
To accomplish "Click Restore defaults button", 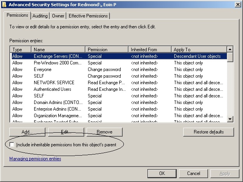I will tap(208, 132).
